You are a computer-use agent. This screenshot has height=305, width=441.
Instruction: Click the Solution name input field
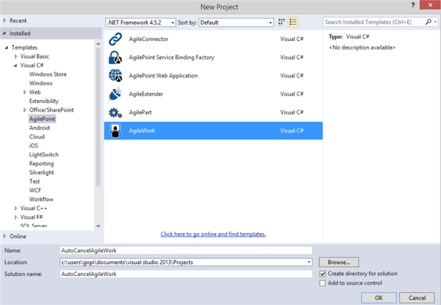[186, 274]
